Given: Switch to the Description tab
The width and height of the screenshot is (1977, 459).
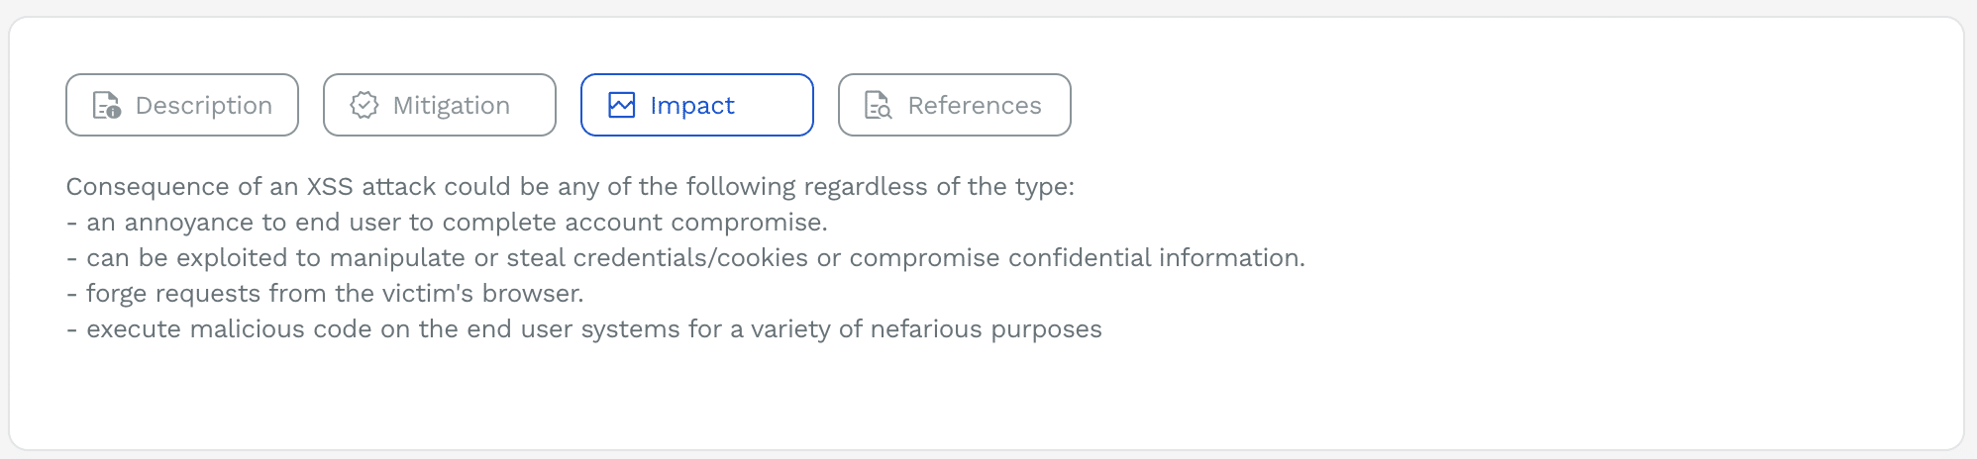Looking at the screenshot, I should [x=203, y=105].
